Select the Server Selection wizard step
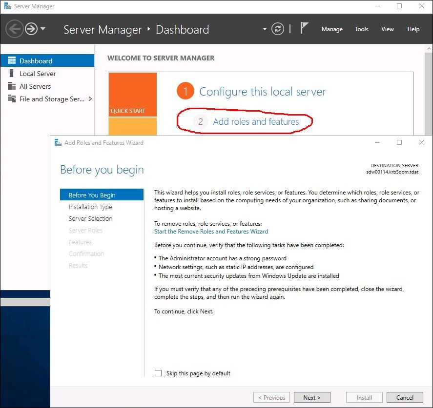The width and height of the screenshot is (433, 408). click(x=91, y=218)
